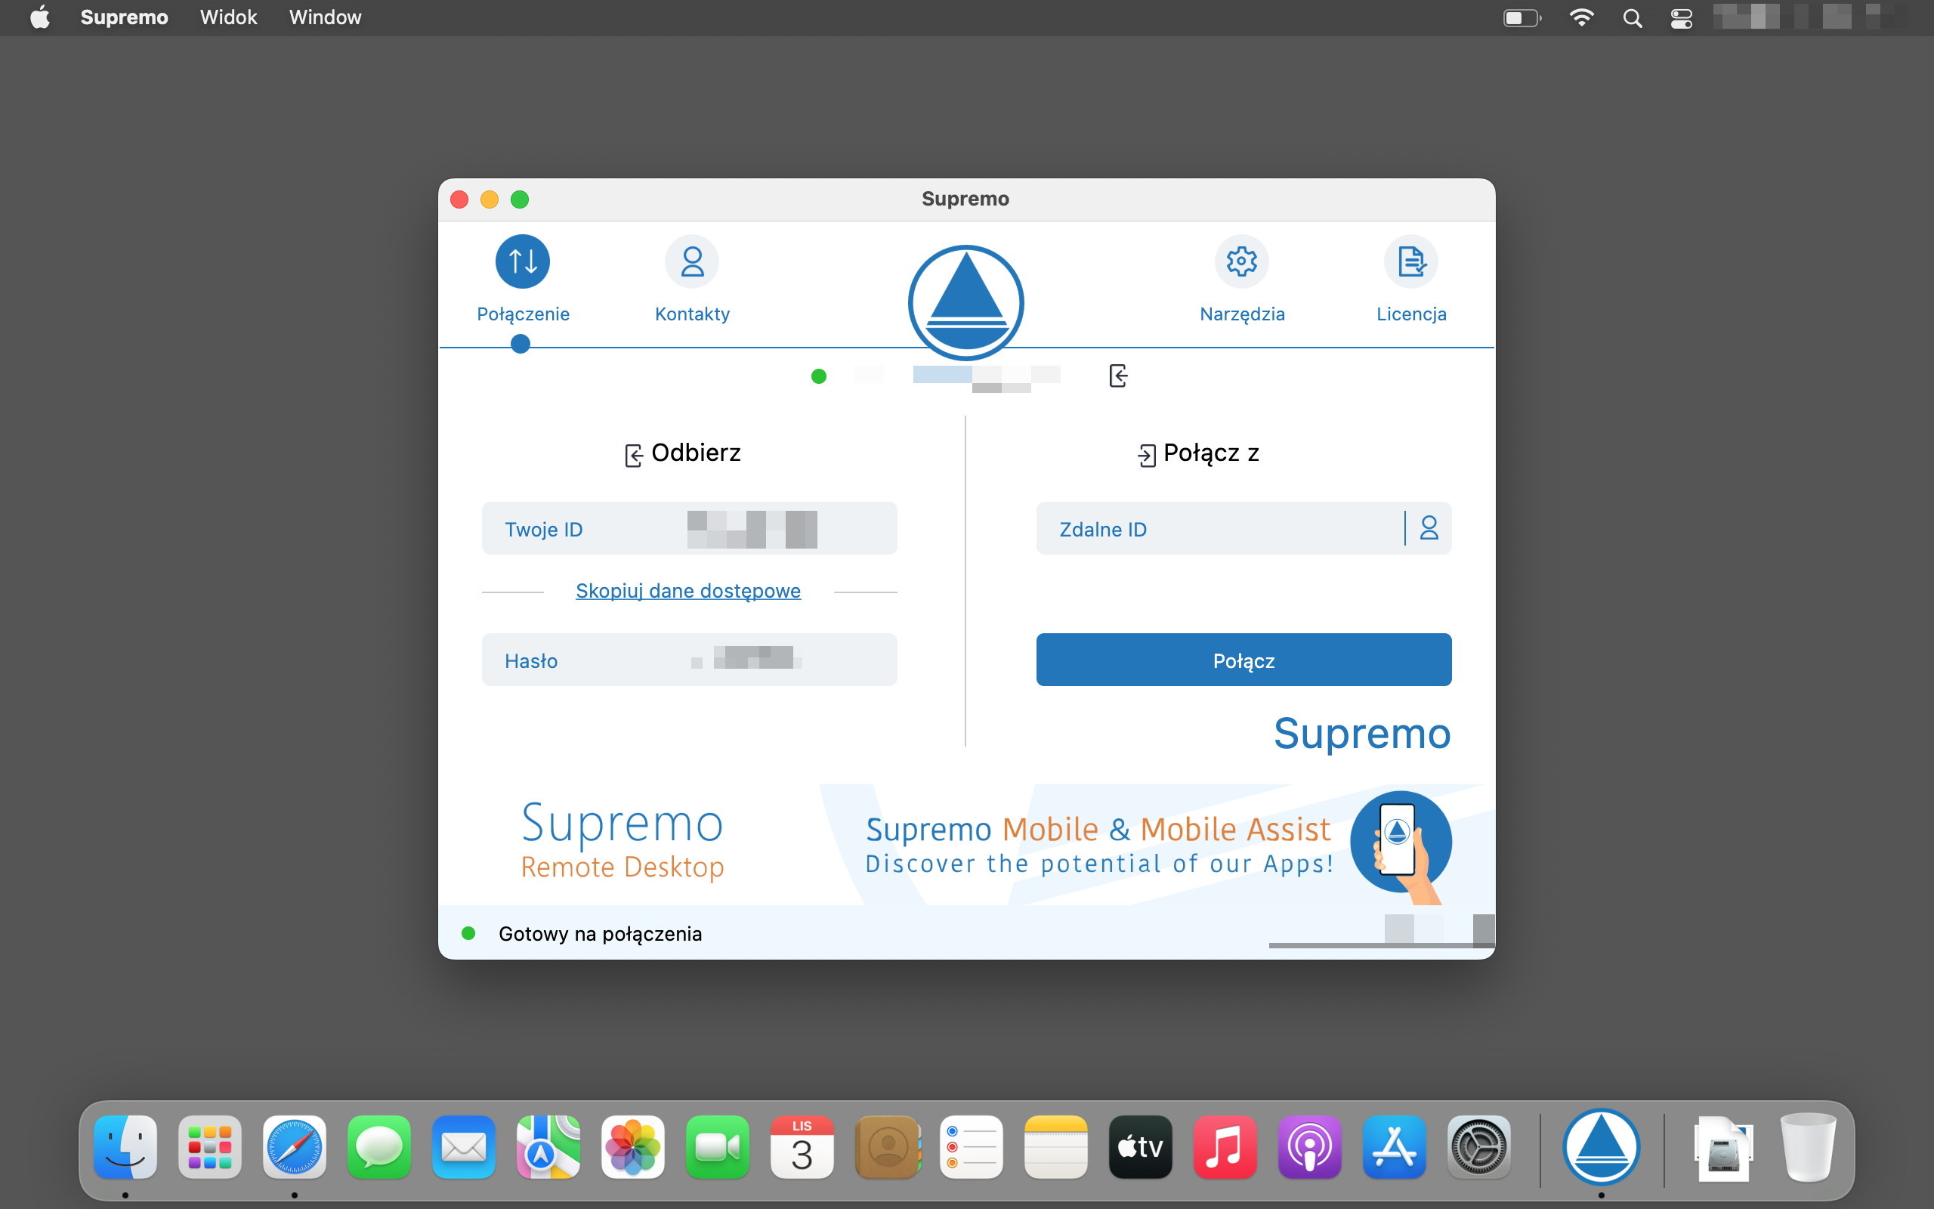Open FaceTime from the Dock

pos(718,1148)
